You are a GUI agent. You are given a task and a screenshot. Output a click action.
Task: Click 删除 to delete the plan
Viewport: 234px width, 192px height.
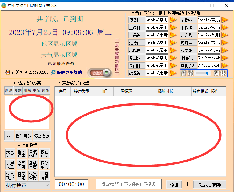pyautogui.click(x=27, y=90)
